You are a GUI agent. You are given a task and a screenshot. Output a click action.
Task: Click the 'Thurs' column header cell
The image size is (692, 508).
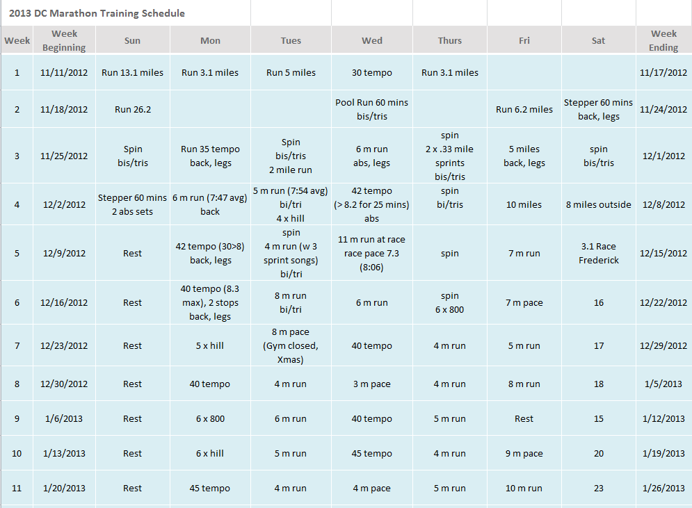[x=449, y=40]
